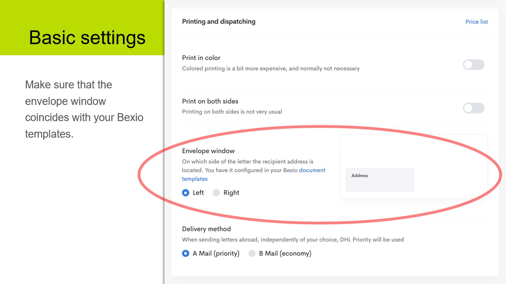The width and height of the screenshot is (506, 284).
Task: Follow the document templates link
Action: [312, 170]
